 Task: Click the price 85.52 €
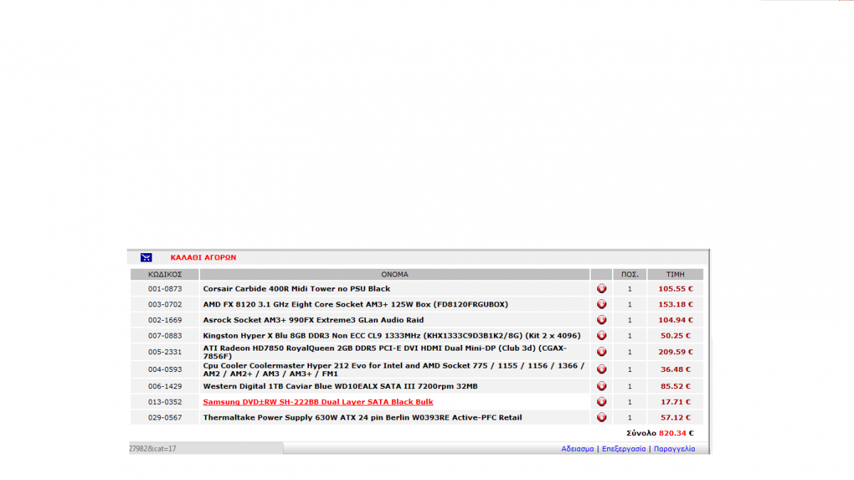[x=677, y=386]
